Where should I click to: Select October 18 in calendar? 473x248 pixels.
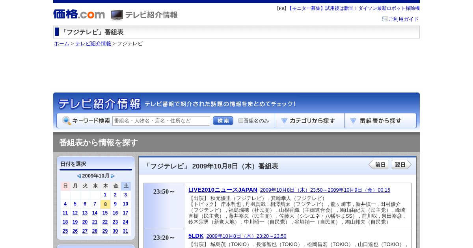pyautogui.click(x=65, y=222)
